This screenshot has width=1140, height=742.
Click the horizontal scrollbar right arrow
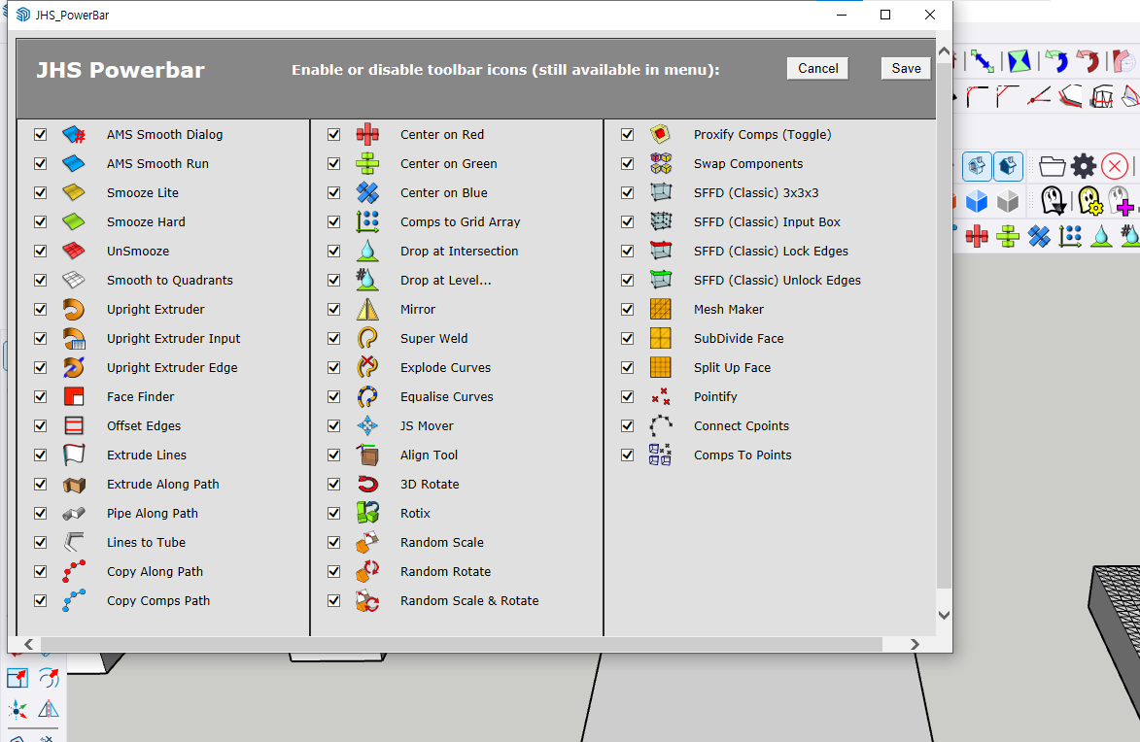click(915, 644)
